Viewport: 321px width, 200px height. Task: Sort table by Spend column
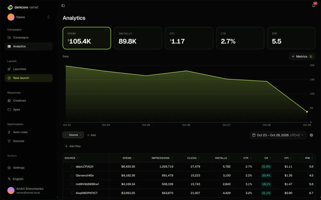[128, 158]
